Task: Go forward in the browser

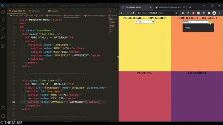Action: (x=128, y=13)
